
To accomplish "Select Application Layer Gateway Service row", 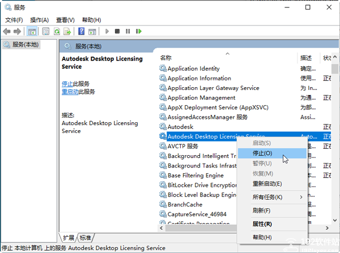I will pyautogui.click(x=245, y=88).
